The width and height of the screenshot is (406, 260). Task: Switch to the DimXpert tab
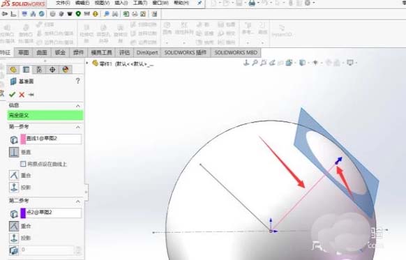147,52
